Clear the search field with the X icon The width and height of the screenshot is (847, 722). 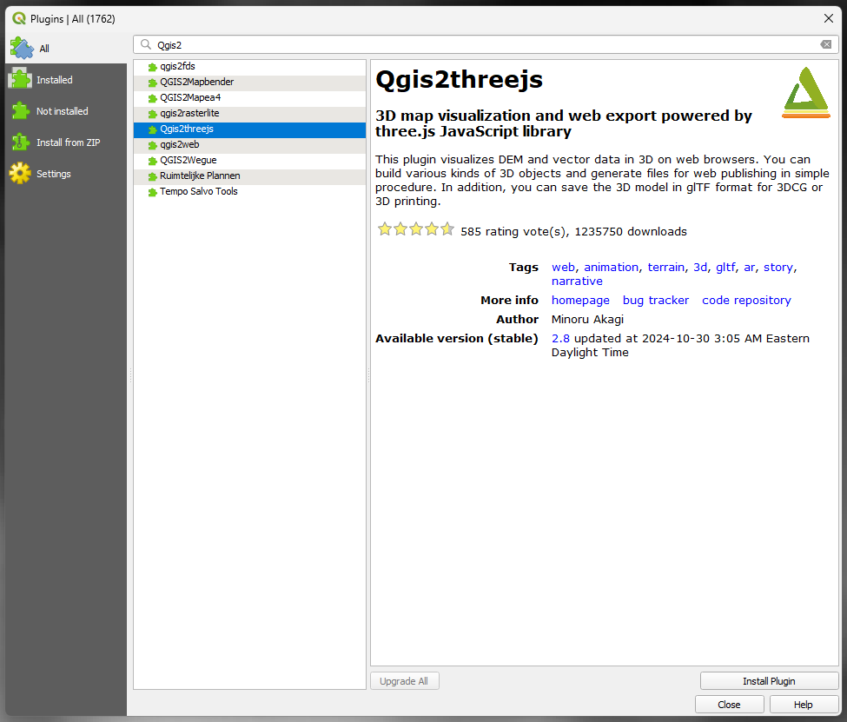(825, 44)
